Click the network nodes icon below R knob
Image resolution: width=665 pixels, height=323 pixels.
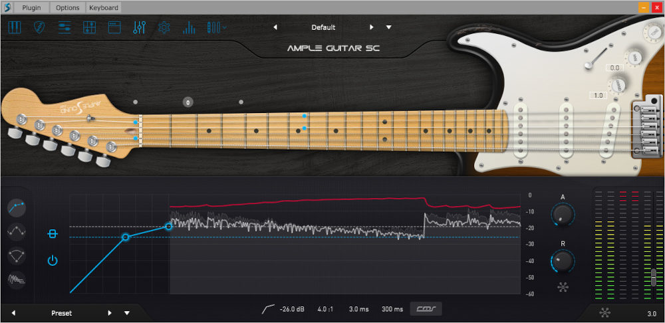point(563,287)
